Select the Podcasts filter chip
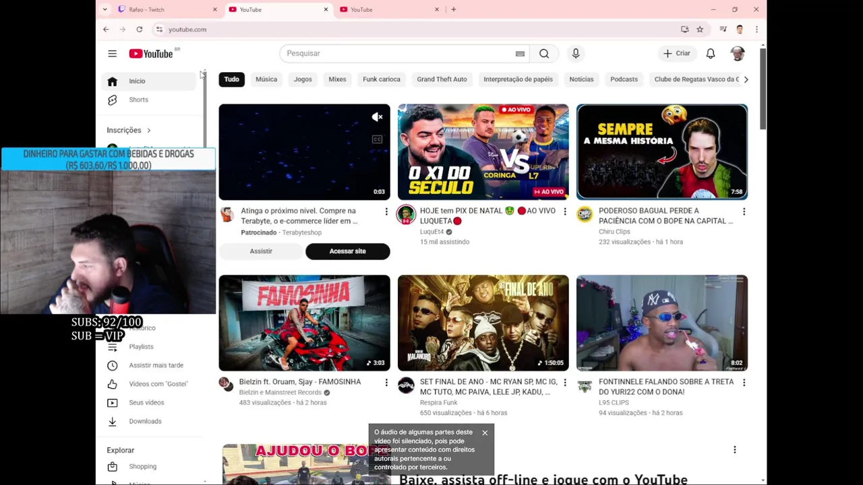The height and width of the screenshot is (485, 863). click(624, 79)
